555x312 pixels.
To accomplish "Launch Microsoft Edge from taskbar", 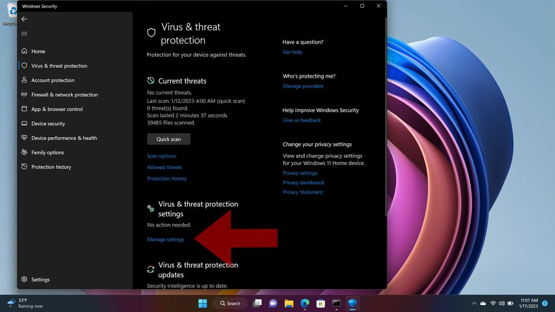I will [305, 303].
